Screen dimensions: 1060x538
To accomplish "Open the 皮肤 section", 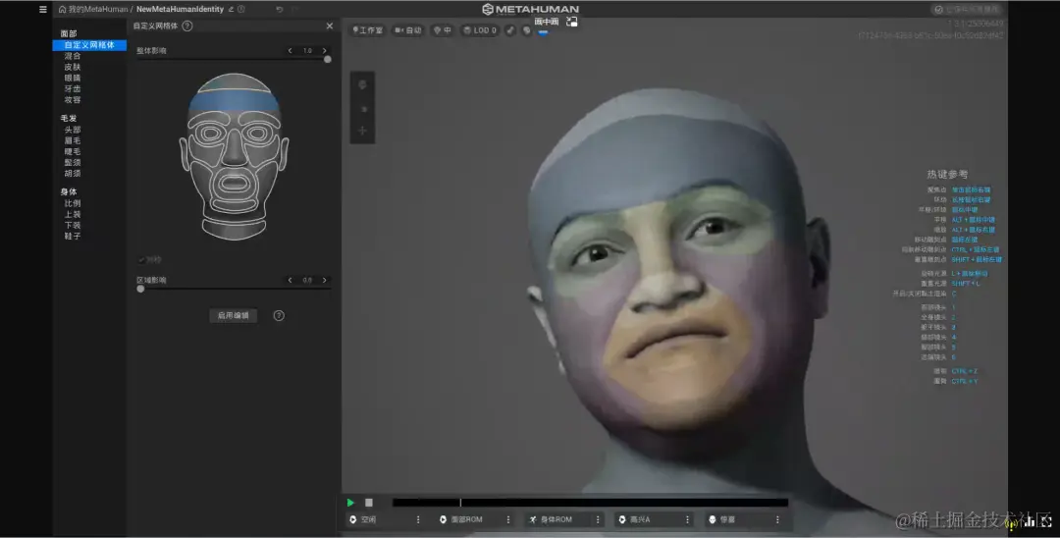I will 73,67.
